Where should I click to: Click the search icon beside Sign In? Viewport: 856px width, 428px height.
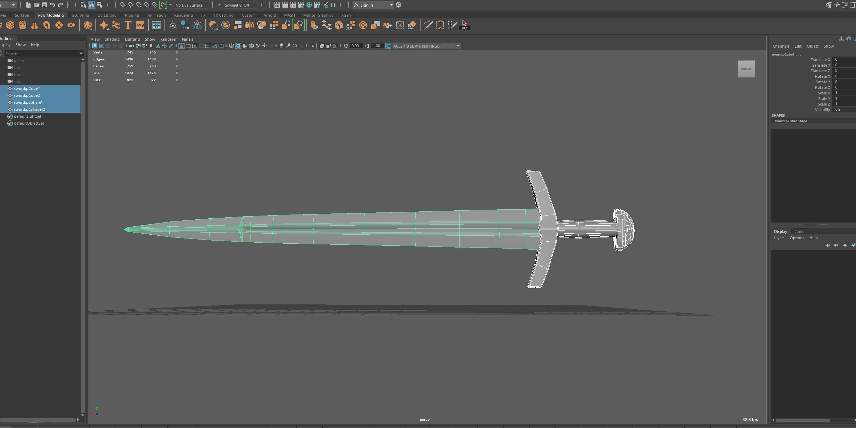(x=398, y=5)
